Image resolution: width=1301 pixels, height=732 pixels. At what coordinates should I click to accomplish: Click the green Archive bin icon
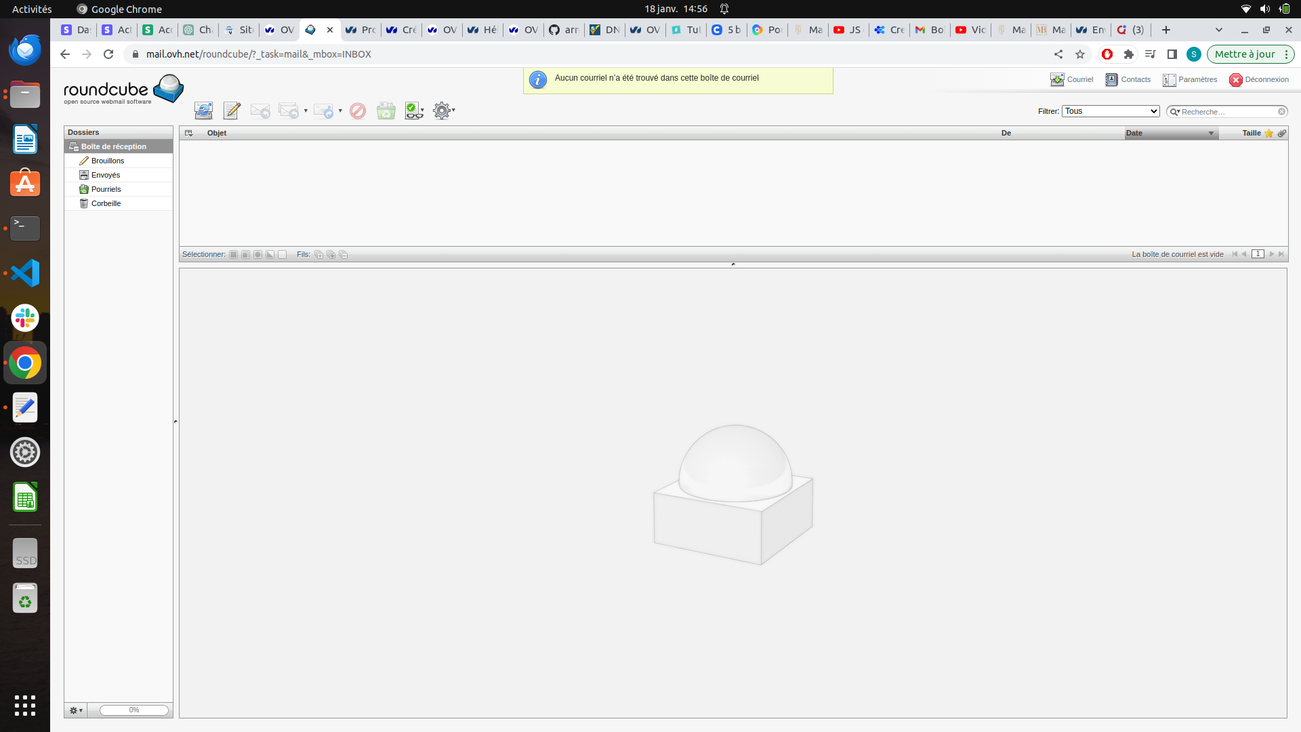[x=386, y=110]
